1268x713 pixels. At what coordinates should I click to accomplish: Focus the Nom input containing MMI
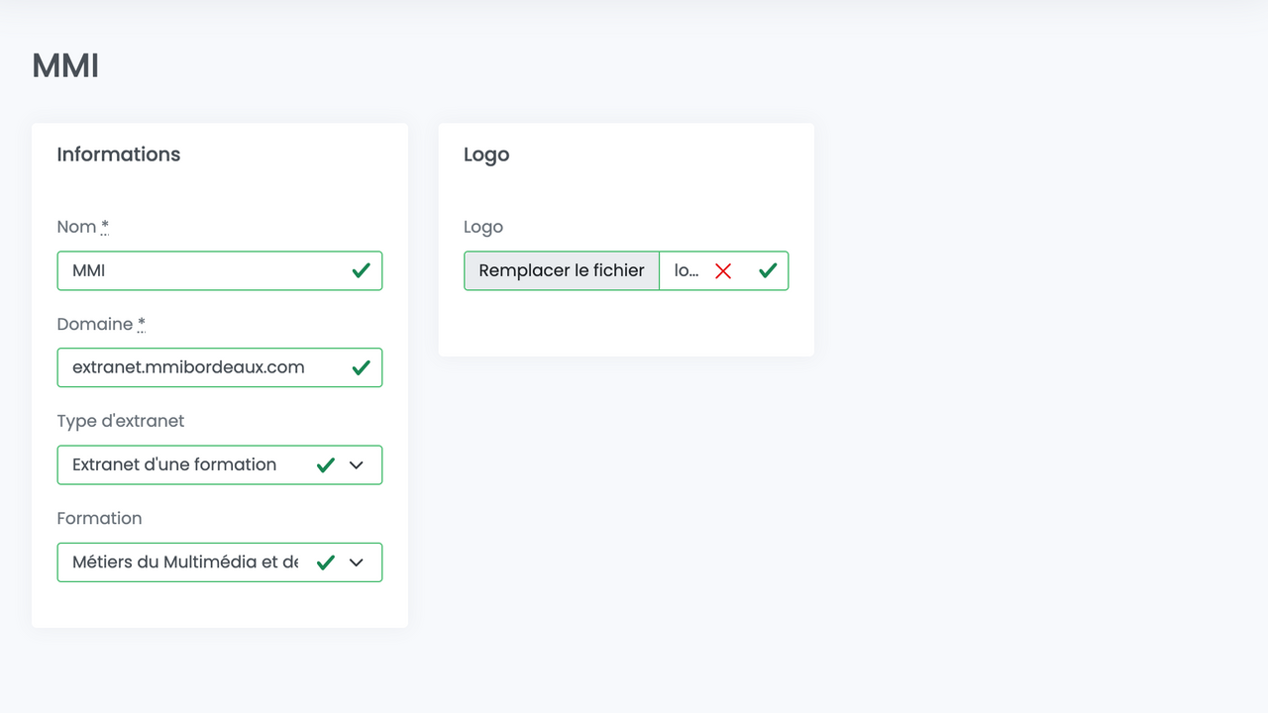point(198,270)
